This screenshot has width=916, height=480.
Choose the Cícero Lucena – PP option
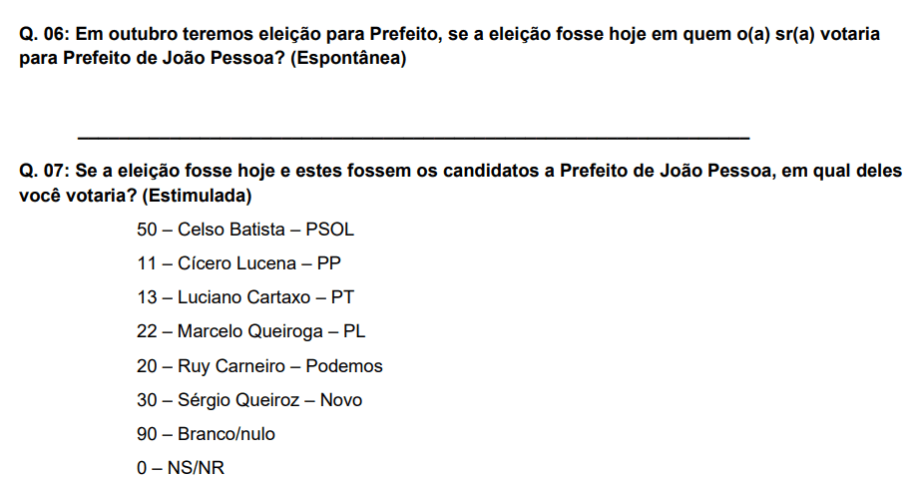coord(239,263)
